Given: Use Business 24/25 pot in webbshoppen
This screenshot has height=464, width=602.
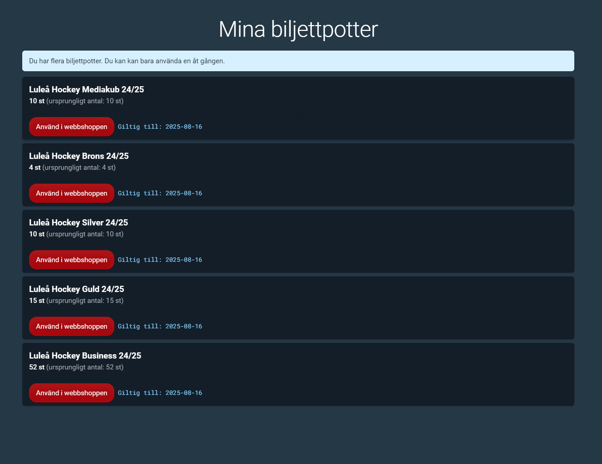Looking at the screenshot, I should pos(72,393).
